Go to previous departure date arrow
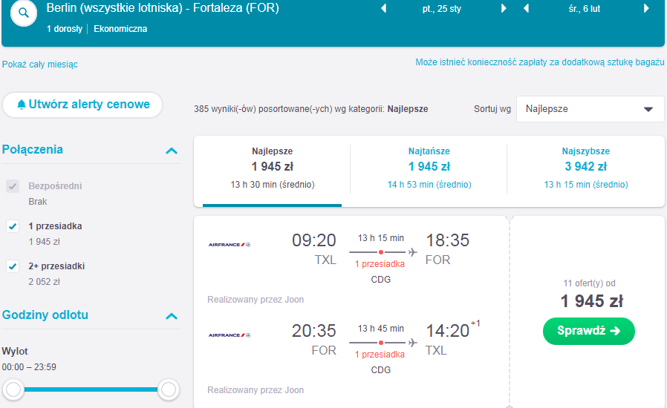 [384, 8]
